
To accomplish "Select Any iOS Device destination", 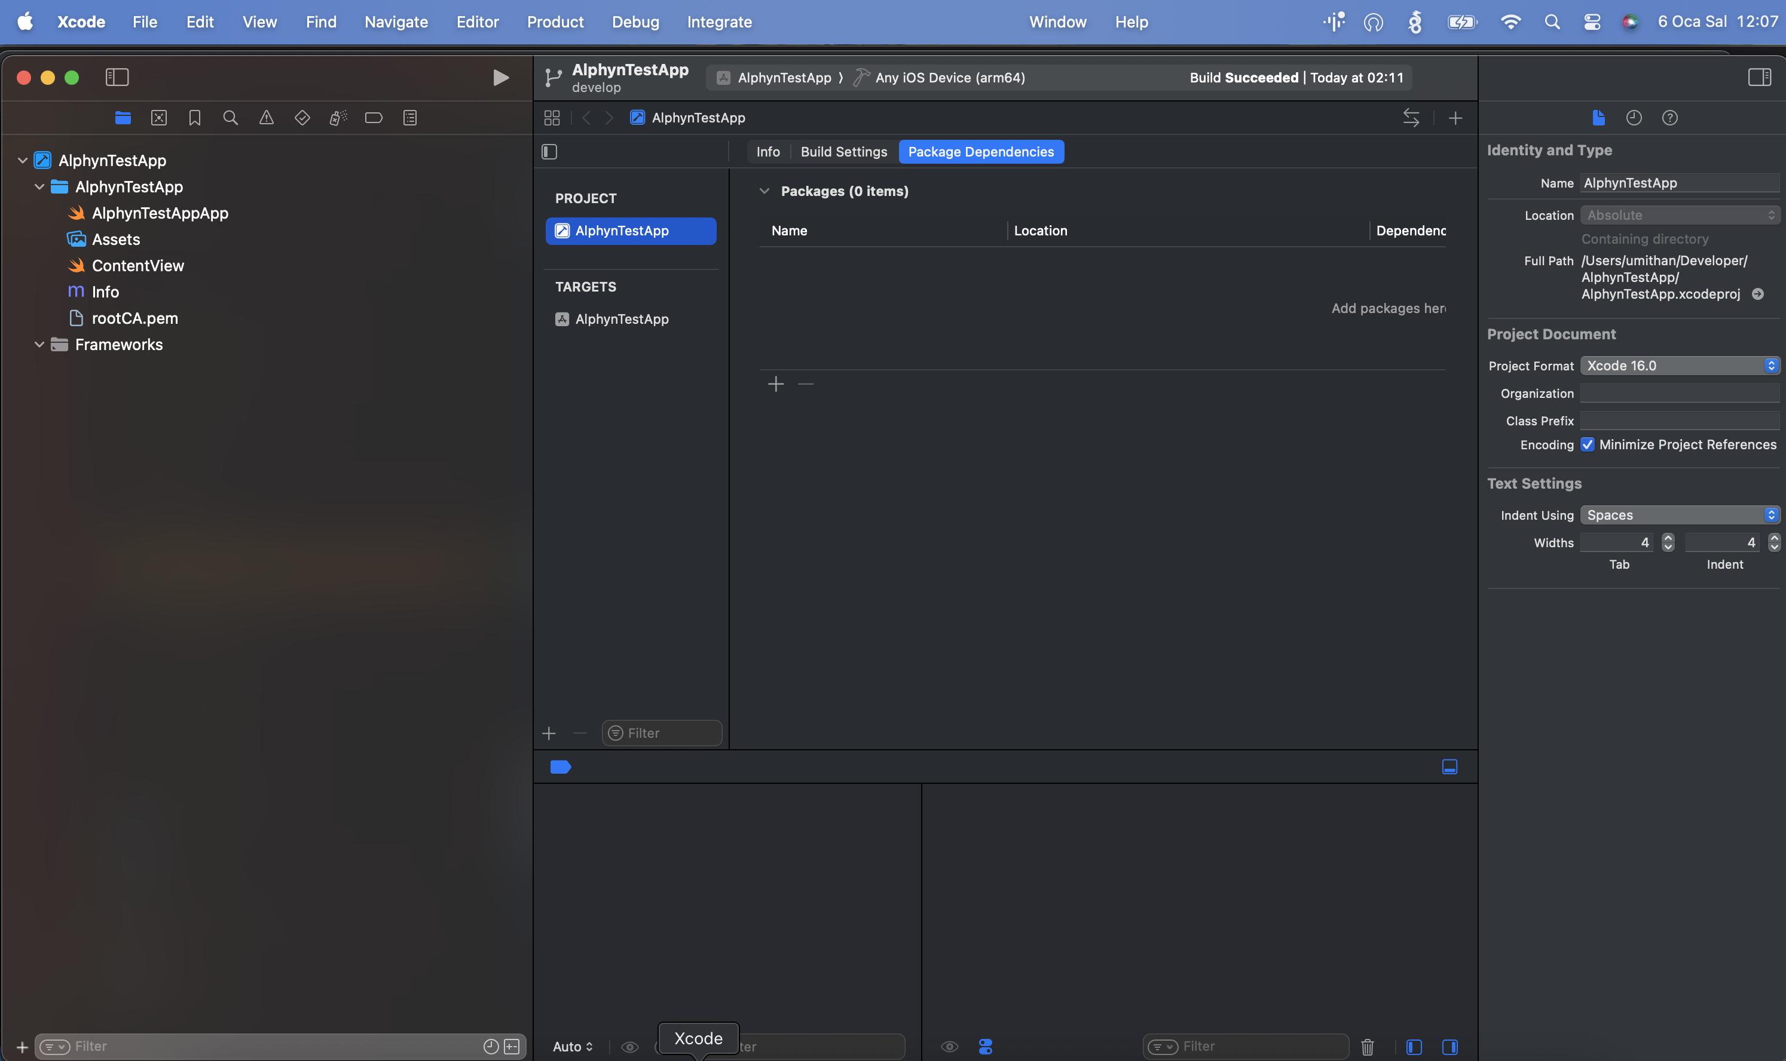I will 939,77.
